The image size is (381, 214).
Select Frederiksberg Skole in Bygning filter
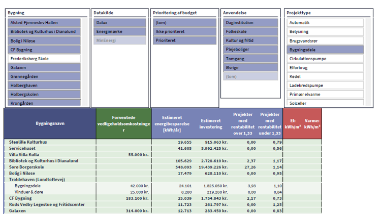pyautogui.click(x=44, y=59)
